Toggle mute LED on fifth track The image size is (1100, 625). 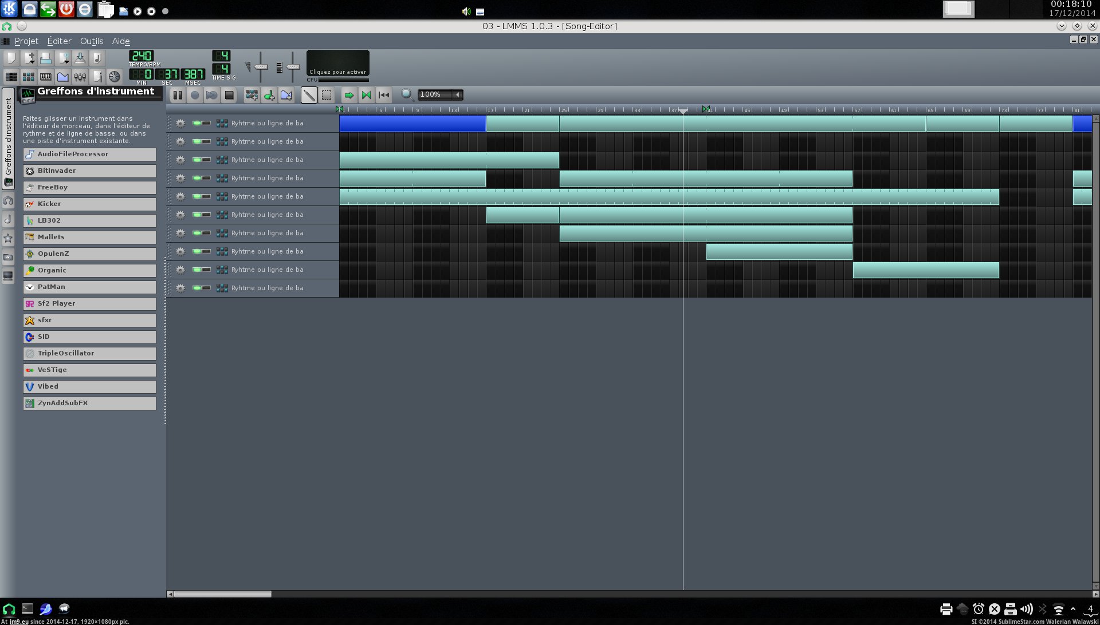[x=197, y=196]
